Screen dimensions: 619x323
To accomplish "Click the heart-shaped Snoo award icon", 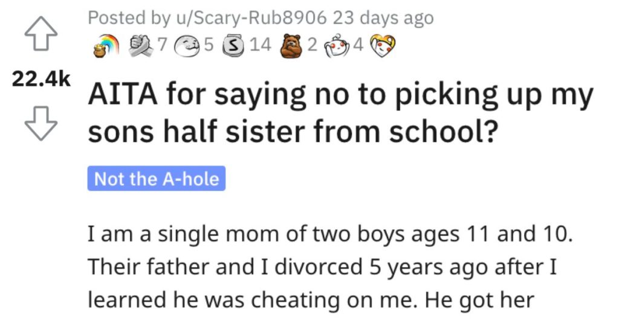I will point(383,46).
